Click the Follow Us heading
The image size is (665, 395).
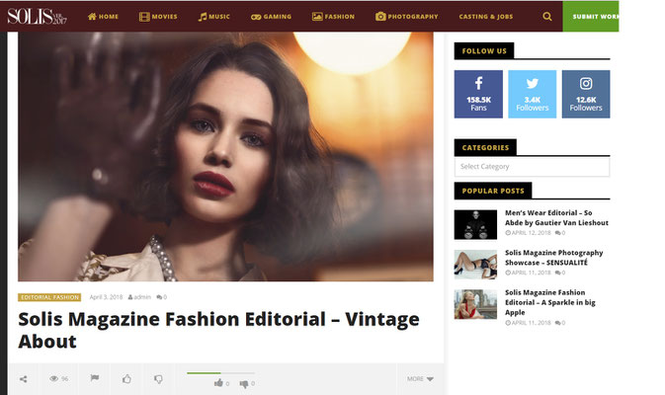[484, 51]
